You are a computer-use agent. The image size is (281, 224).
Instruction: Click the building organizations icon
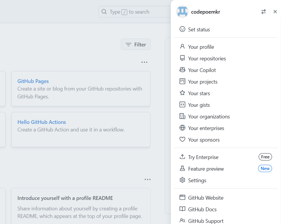(x=182, y=116)
